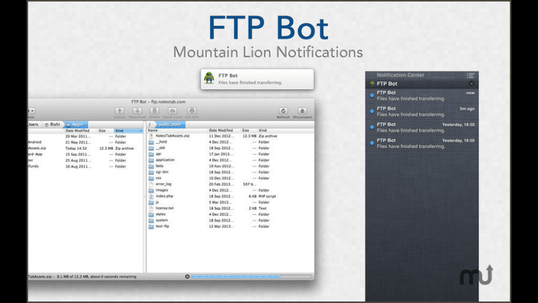Click the Delete trash icon in toolbar
This screenshot has width=538, height=303.
[155, 111]
